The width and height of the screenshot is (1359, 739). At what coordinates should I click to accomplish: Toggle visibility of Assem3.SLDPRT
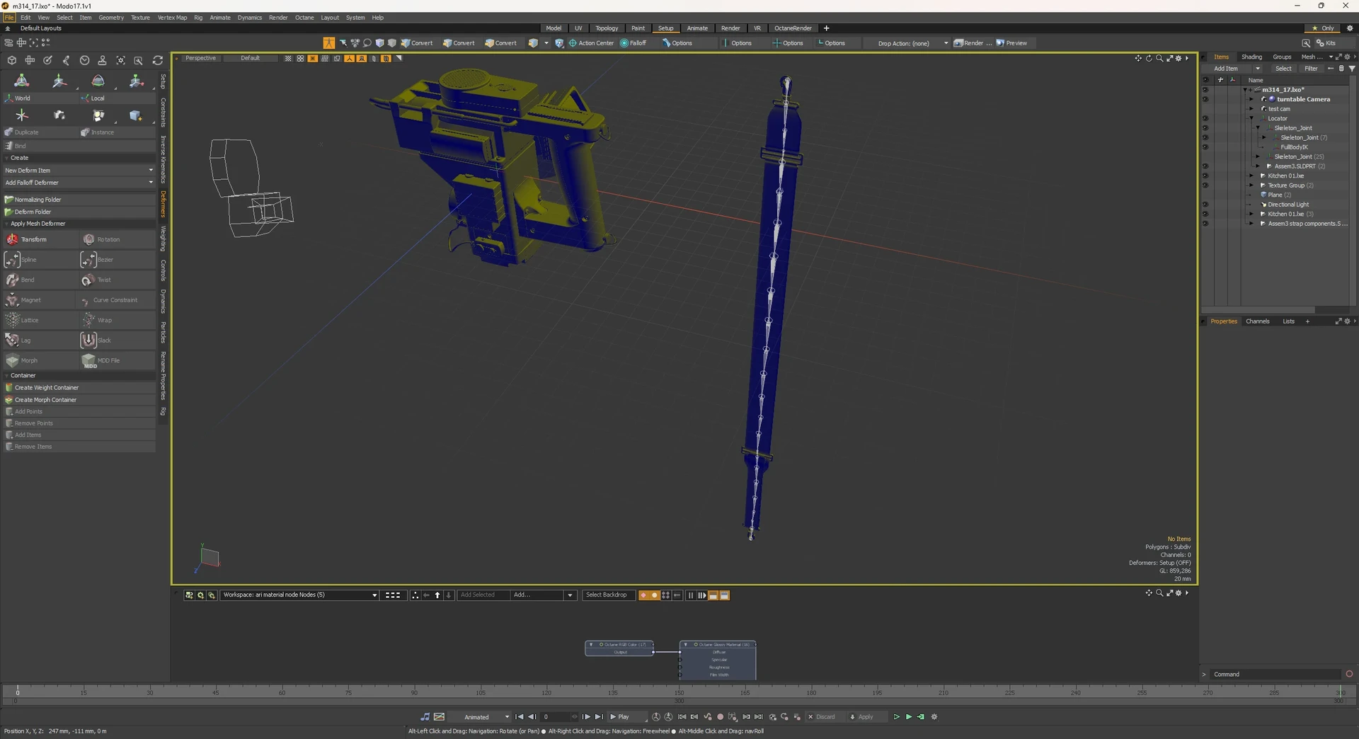[1205, 166]
